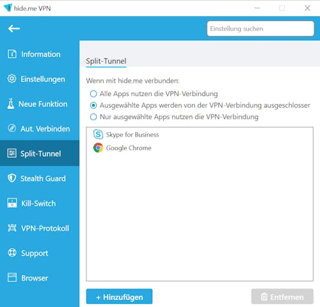This screenshot has height=307, width=320.
Task: Click the Einstellung suchen search field
Action: point(260,29)
